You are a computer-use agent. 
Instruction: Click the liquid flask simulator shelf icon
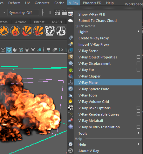(61, 31)
